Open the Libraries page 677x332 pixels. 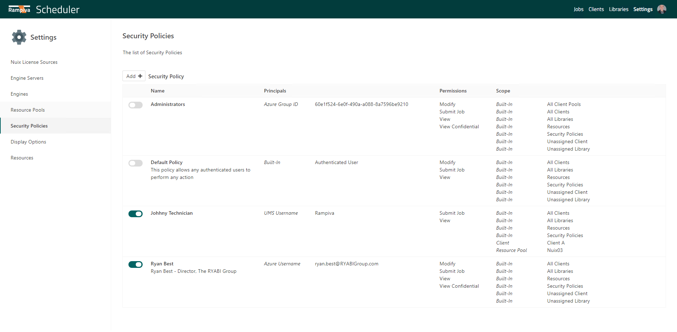[x=618, y=9]
